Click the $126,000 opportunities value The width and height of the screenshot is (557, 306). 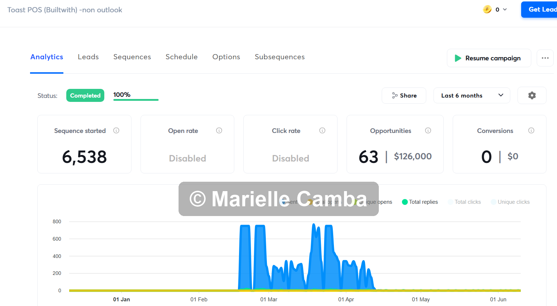[x=413, y=156]
